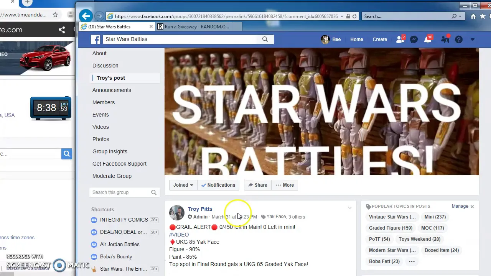Select the Mini (237) topic
Image resolution: width=491 pixels, height=276 pixels.
point(435,217)
